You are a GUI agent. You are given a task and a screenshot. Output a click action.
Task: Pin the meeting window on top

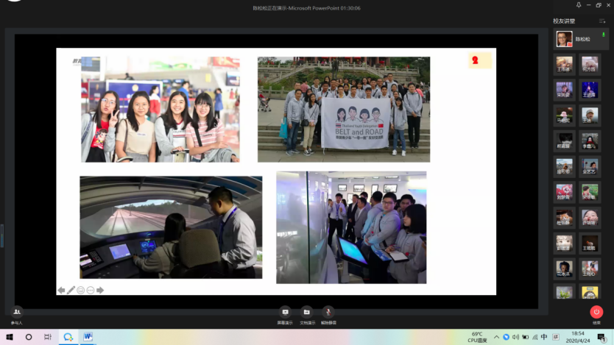click(579, 5)
